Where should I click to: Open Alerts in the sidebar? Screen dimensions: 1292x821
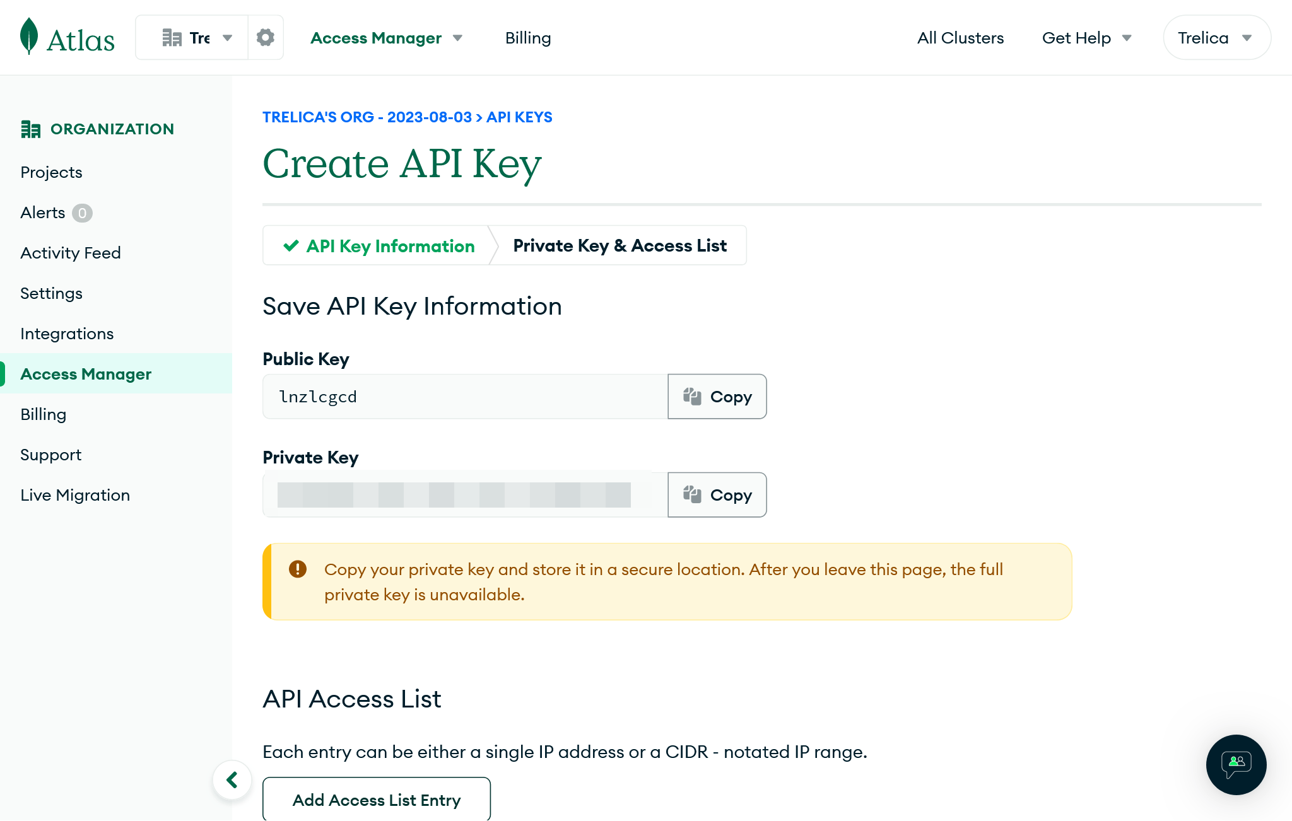pos(43,213)
